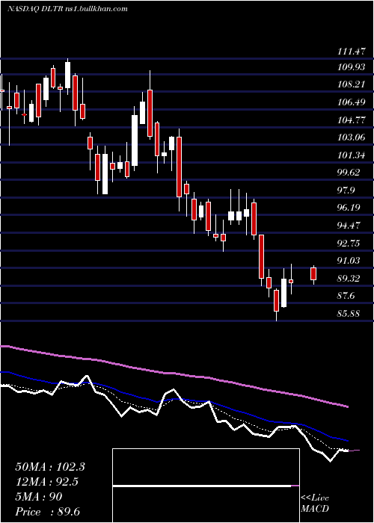
Task: Click the 101.34 price level label
Action: (352, 155)
